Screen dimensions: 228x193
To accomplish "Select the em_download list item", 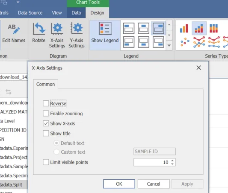I will click(14, 103).
